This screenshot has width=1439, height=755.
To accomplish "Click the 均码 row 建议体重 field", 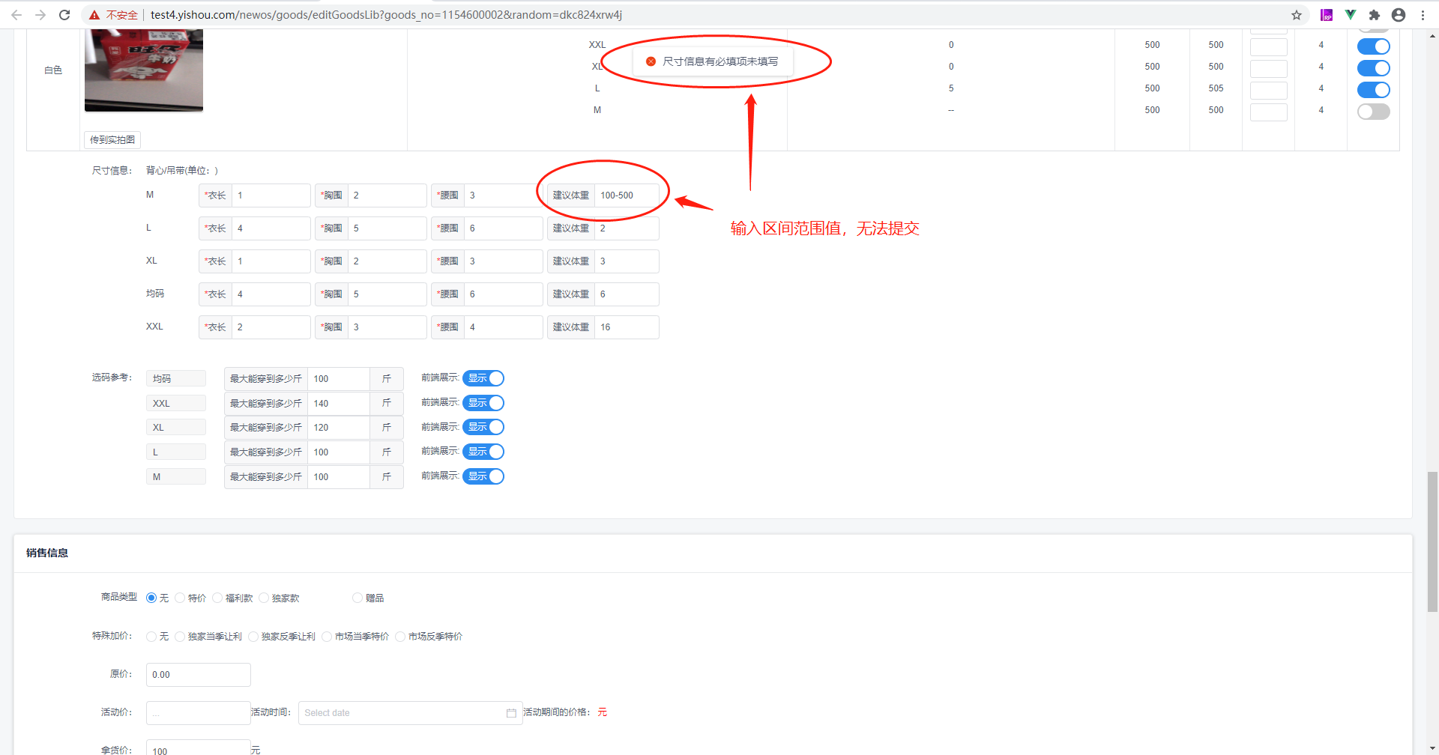I will [x=627, y=294].
